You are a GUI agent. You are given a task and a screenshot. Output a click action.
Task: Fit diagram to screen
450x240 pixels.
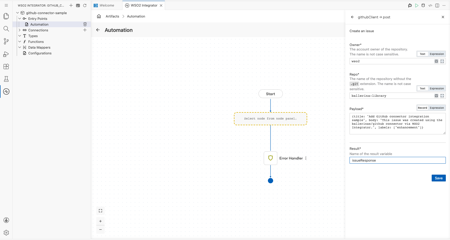tap(100, 211)
